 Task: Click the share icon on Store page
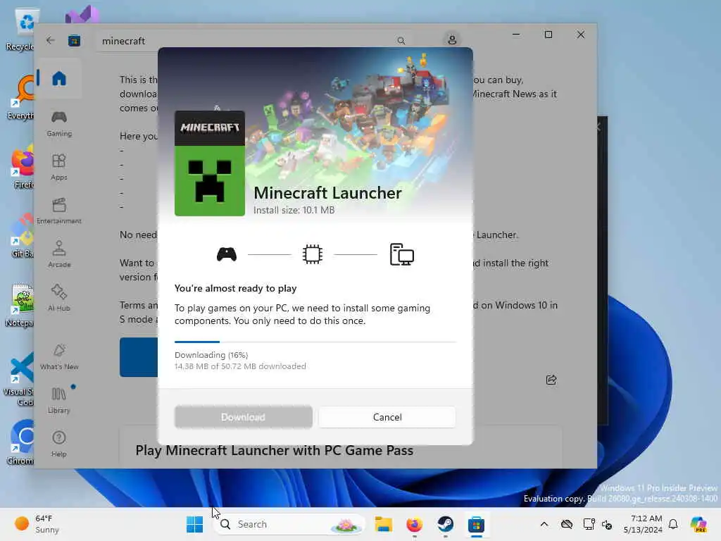pyautogui.click(x=551, y=380)
